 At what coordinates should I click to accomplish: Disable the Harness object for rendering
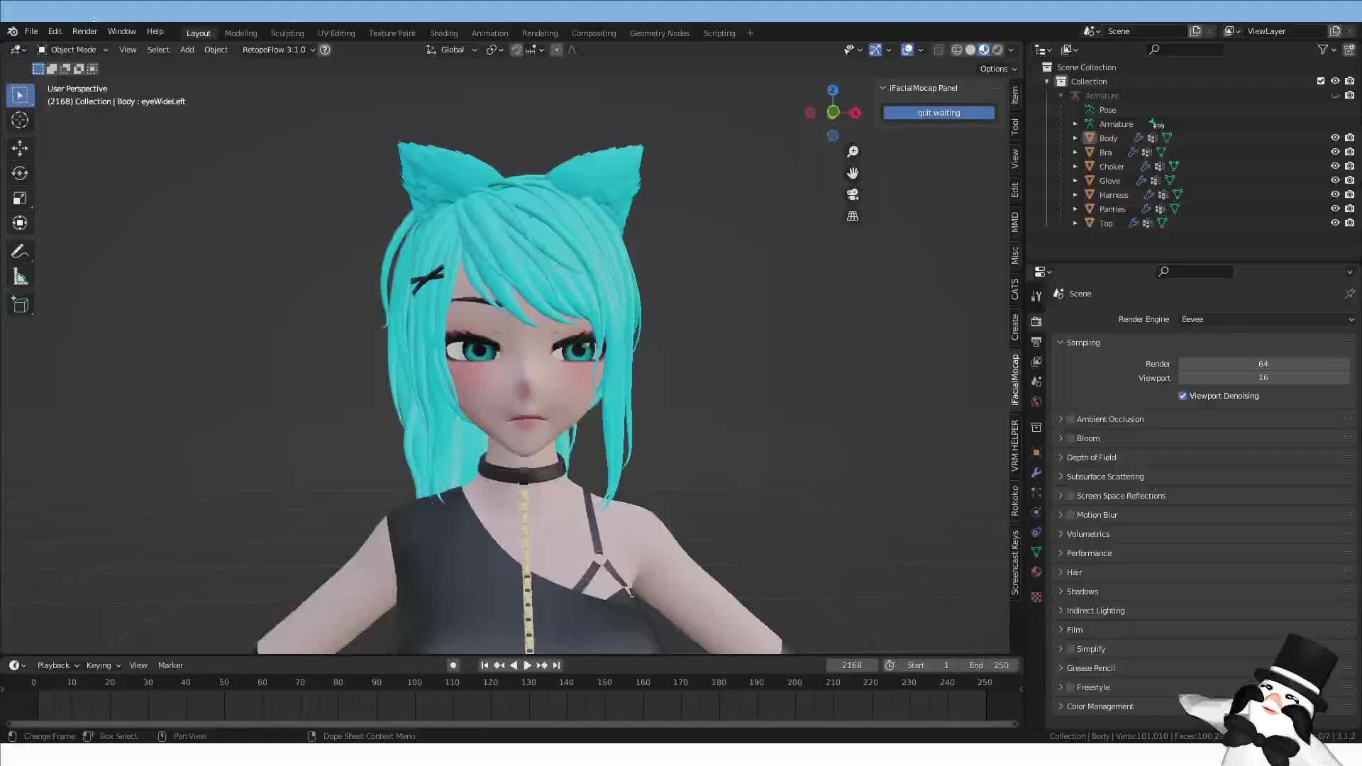click(x=1350, y=194)
